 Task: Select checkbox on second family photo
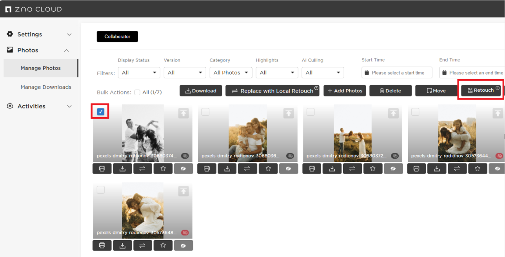[205, 112]
